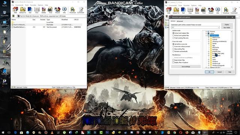Select ReadMe Before text document row

[47, 27]
